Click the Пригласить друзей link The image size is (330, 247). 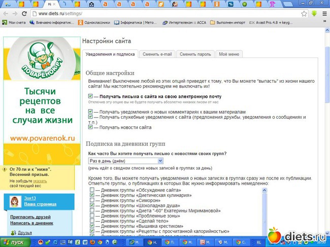pyautogui.click(x=29, y=217)
